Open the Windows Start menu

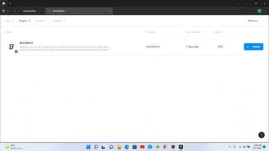[88, 147]
